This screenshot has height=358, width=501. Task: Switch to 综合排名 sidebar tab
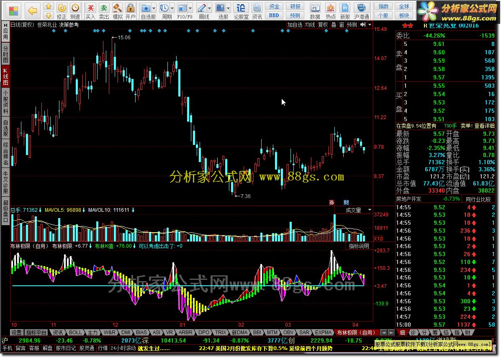(5, 154)
